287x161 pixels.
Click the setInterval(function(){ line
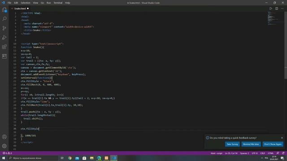(37, 78)
